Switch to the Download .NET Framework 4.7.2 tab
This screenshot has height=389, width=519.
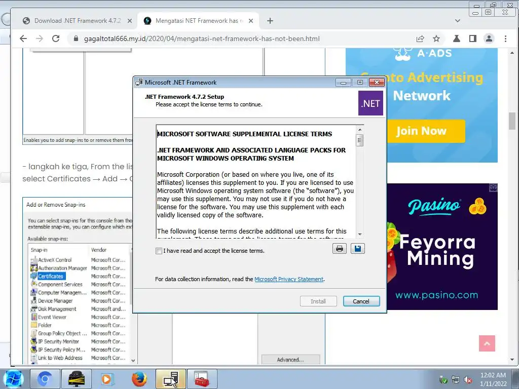[78, 21]
